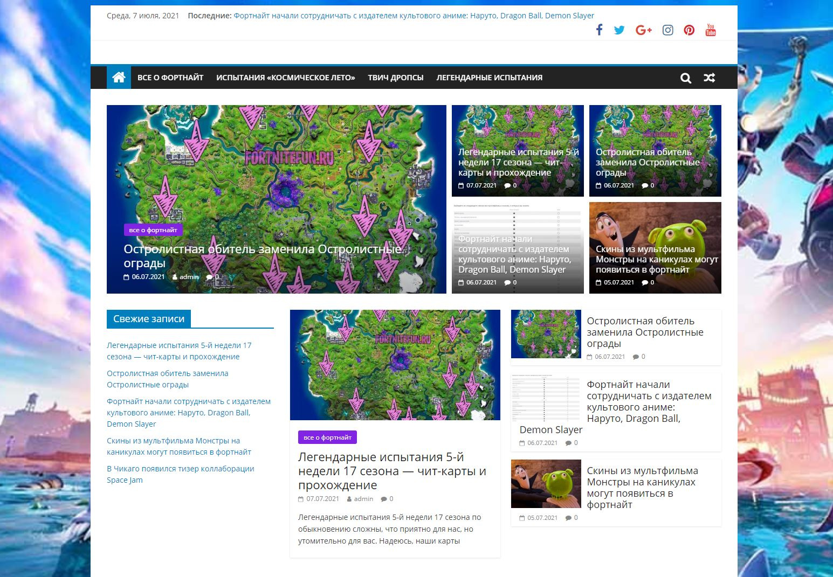This screenshot has height=577, width=833.
Task: Open sidebar link «В Чикаго появился тизер коллаборации Space Jam»
Action: (x=181, y=474)
